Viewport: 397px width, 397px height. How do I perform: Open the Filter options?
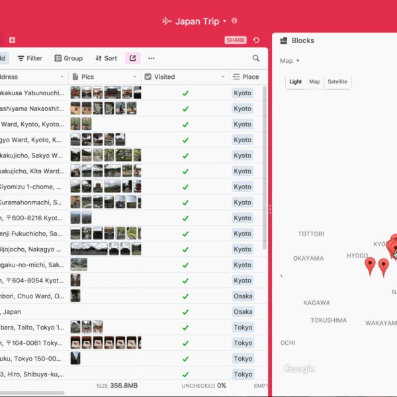click(x=30, y=58)
